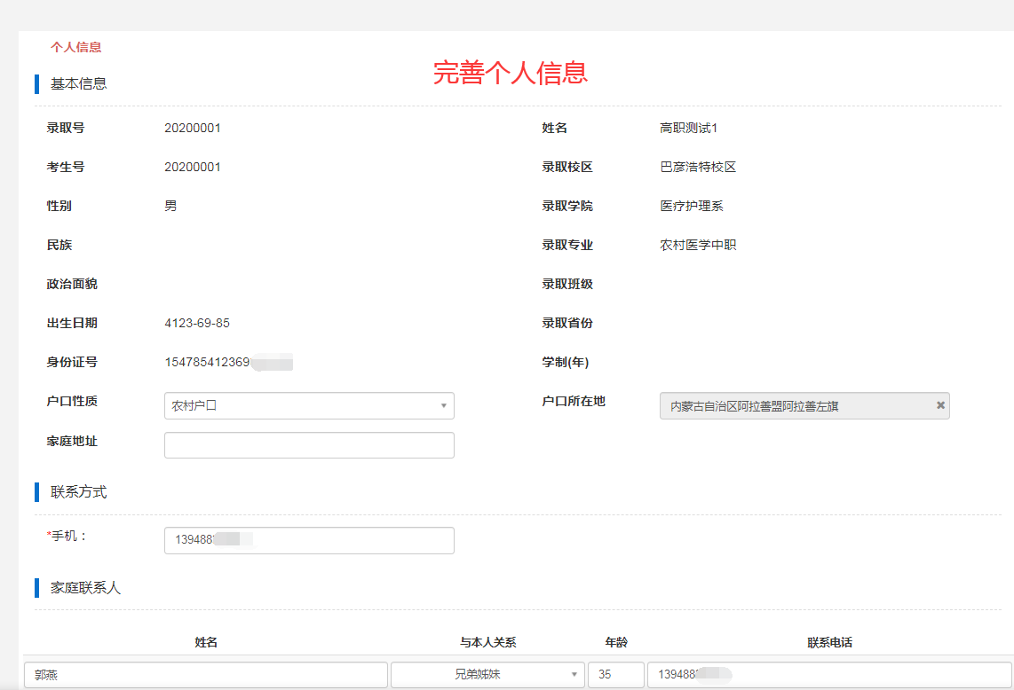Switch to the 个人信息 tab

coord(75,47)
